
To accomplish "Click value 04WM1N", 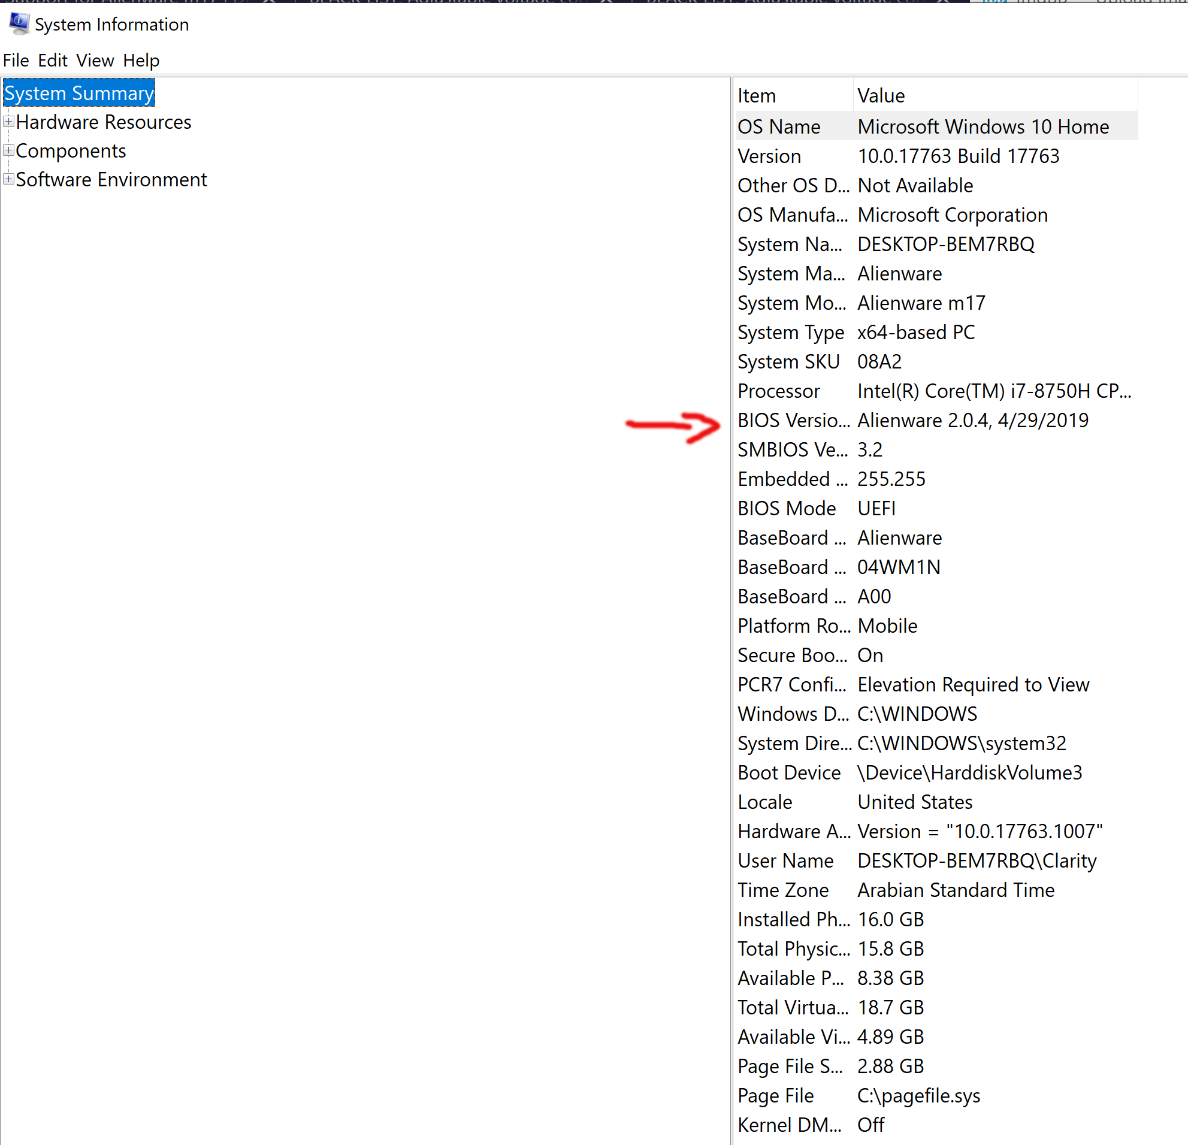I will pyautogui.click(x=899, y=567).
